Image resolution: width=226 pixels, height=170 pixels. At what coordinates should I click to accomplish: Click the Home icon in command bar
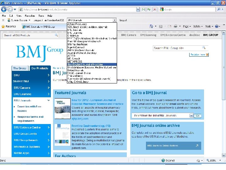(151, 26)
